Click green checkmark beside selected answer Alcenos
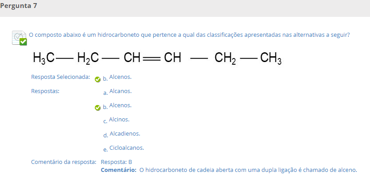Image resolution: width=370 pixels, height=179 pixels. [97, 79]
